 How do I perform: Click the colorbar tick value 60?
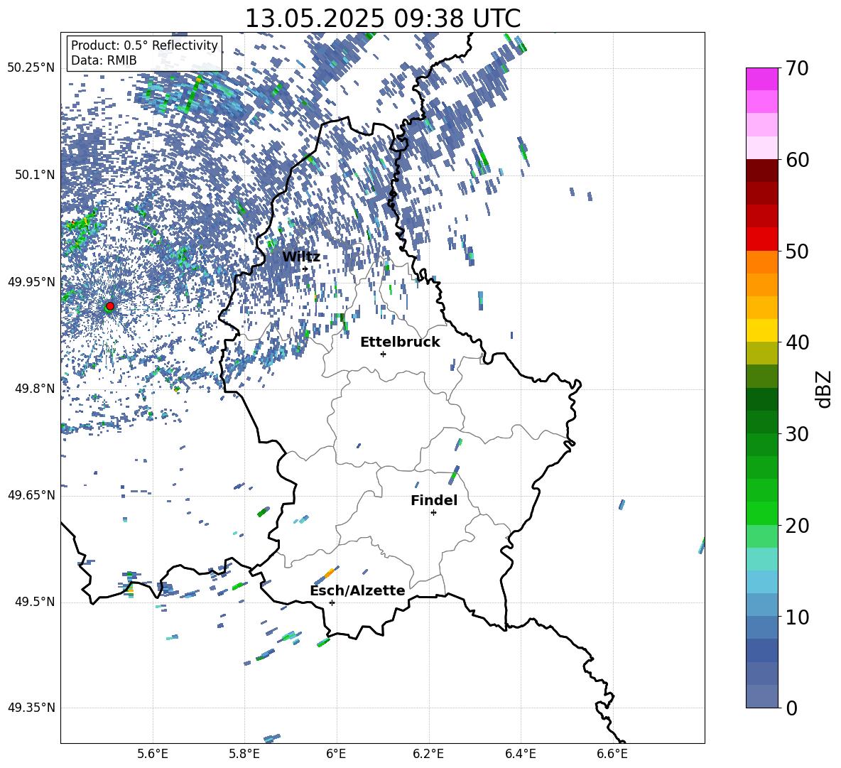(797, 160)
